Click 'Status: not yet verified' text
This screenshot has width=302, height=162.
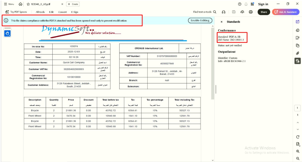230,45
